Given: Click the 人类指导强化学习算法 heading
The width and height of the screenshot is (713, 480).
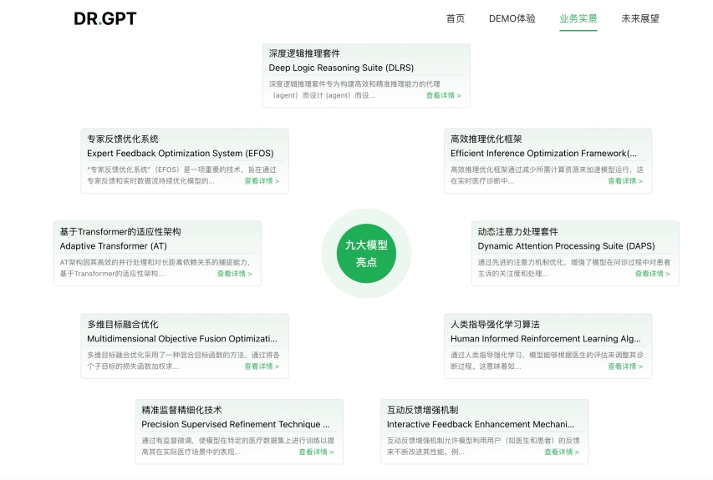Looking at the screenshot, I should pos(495,324).
